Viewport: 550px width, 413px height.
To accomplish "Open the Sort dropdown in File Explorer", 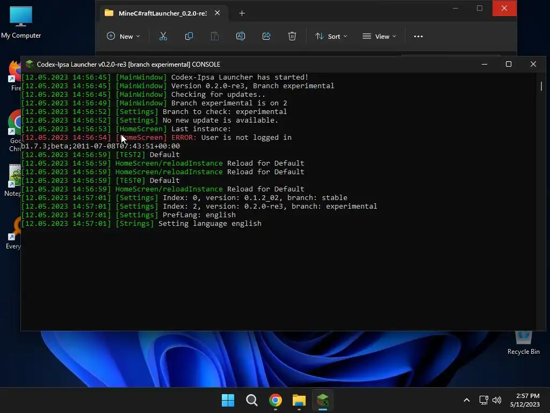I will click(x=331, y=36).
